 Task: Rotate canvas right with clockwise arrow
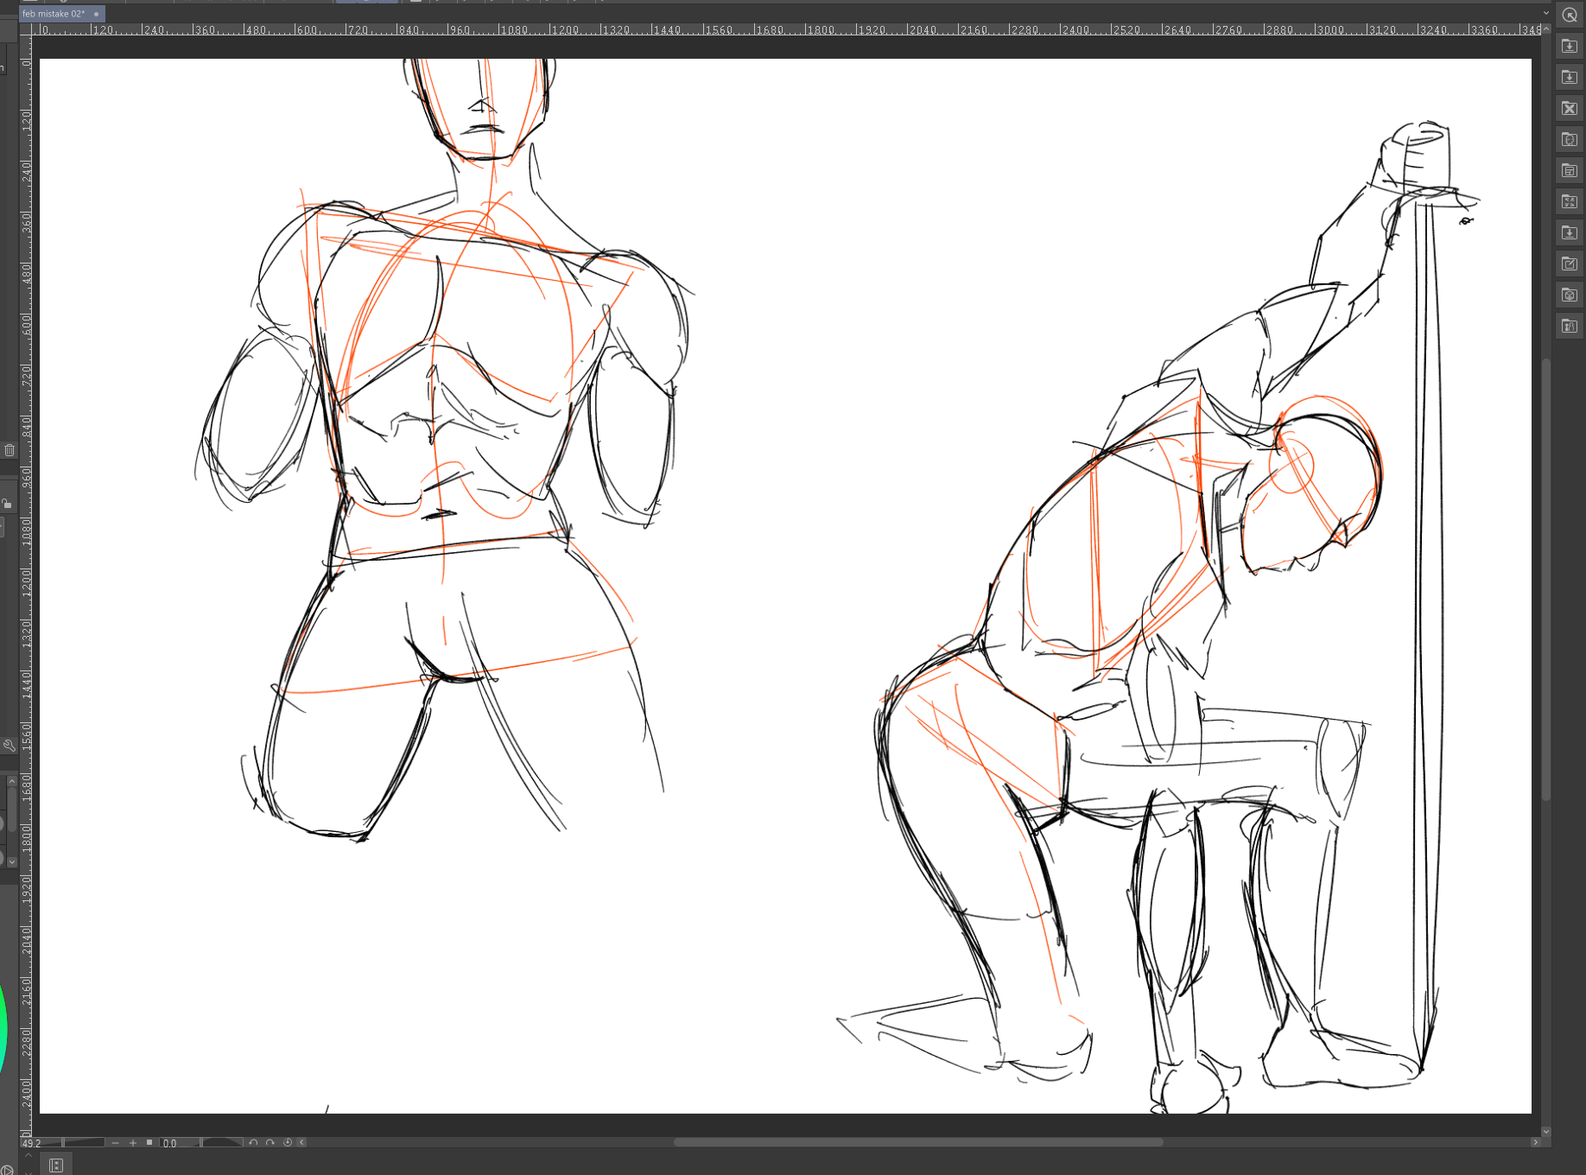click(x=270, y=1142)
